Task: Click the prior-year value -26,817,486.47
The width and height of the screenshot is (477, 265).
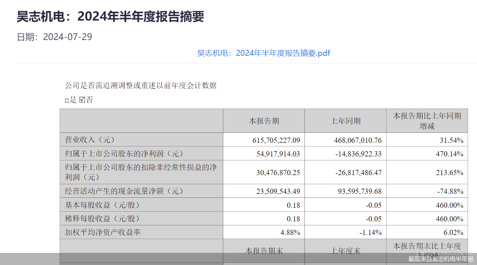Action: pyautogui.click(x=358, y=173)
